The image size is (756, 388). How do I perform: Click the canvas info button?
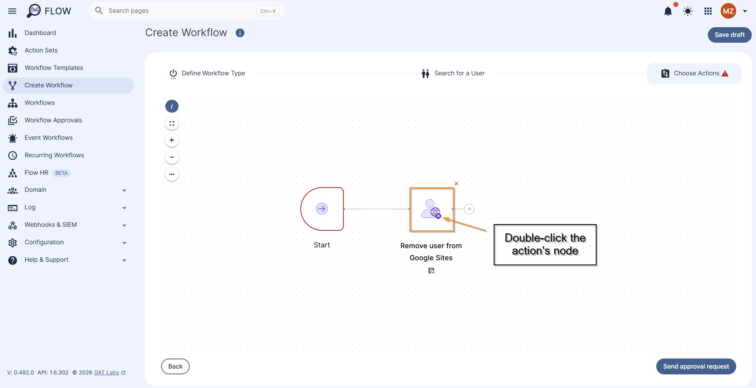point(172,106)
